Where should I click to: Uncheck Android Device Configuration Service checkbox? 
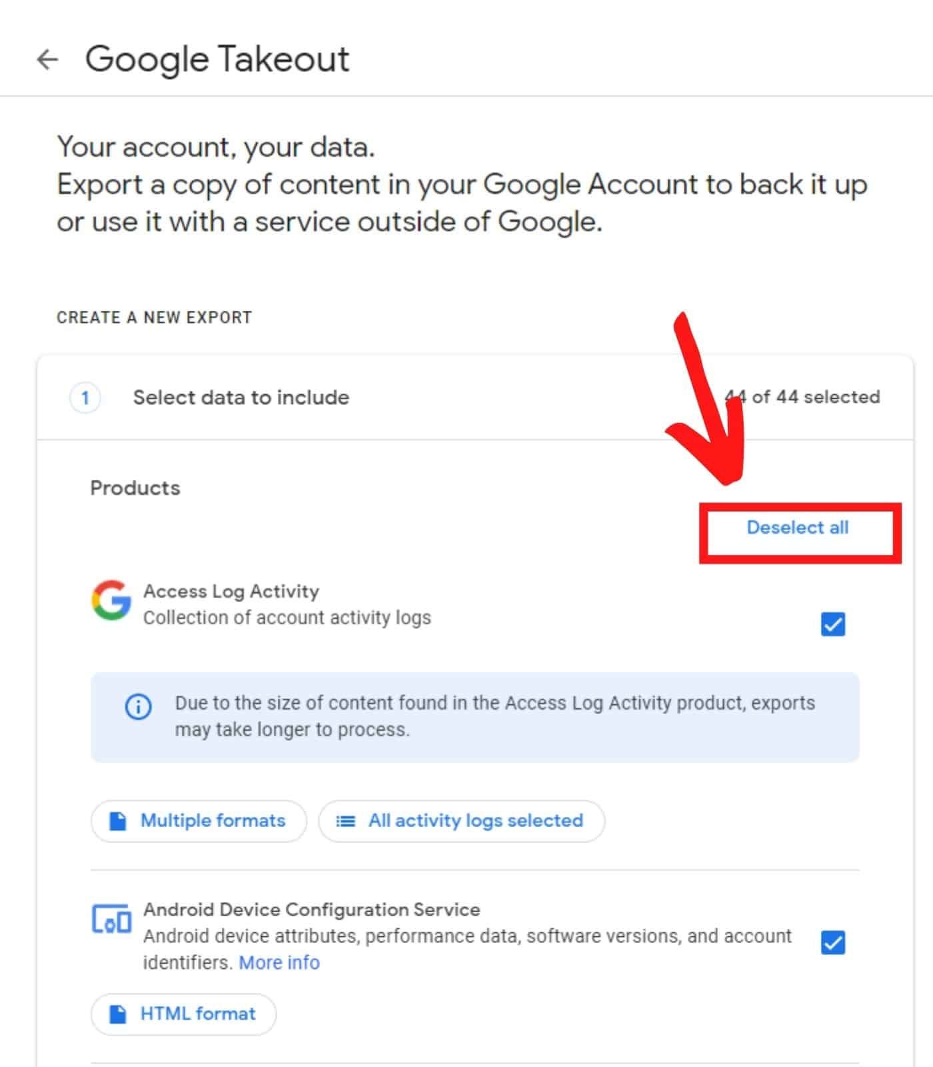(832, 942)
